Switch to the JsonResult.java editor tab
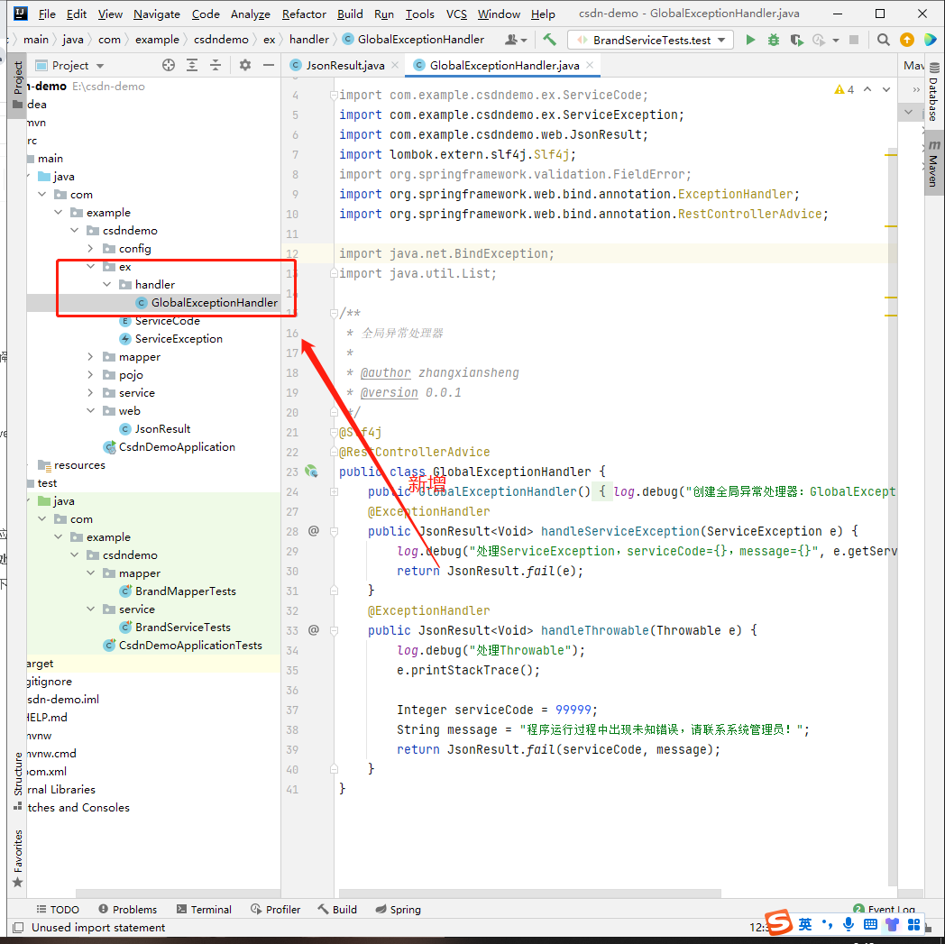Screen dimensions: 945x944 [x=344, y=65]
